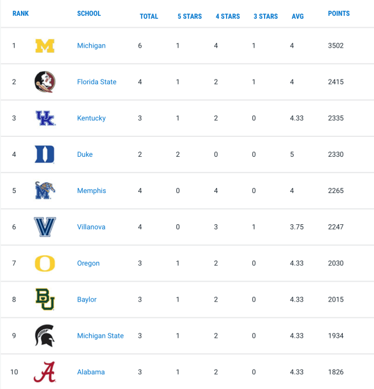This screenshot has width=374, height=389.
Task: Sort by the POINTS column header
Action: point(339,14)
